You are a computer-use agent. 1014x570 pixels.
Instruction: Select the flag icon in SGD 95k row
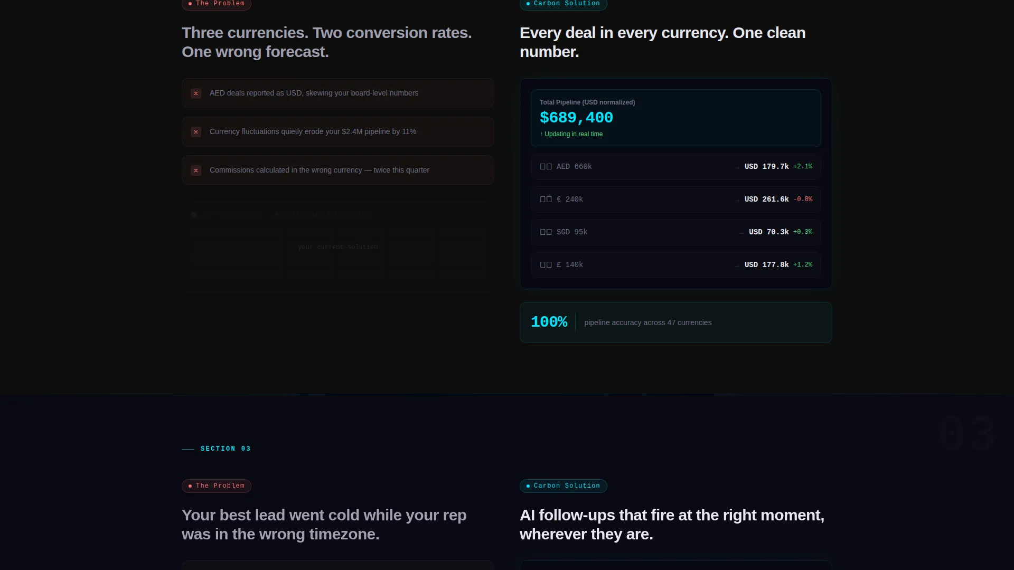click(x=546, y=232)
